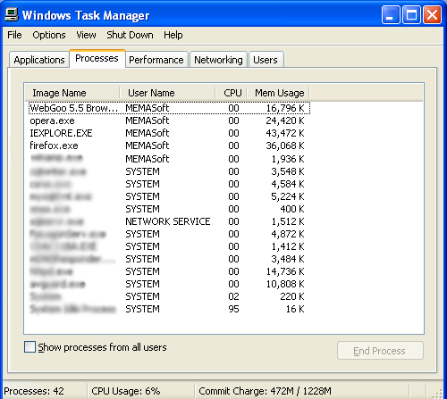Select the firefox.exe process row
This screenshot has height=399, width=447.
[x=169, y=145]
